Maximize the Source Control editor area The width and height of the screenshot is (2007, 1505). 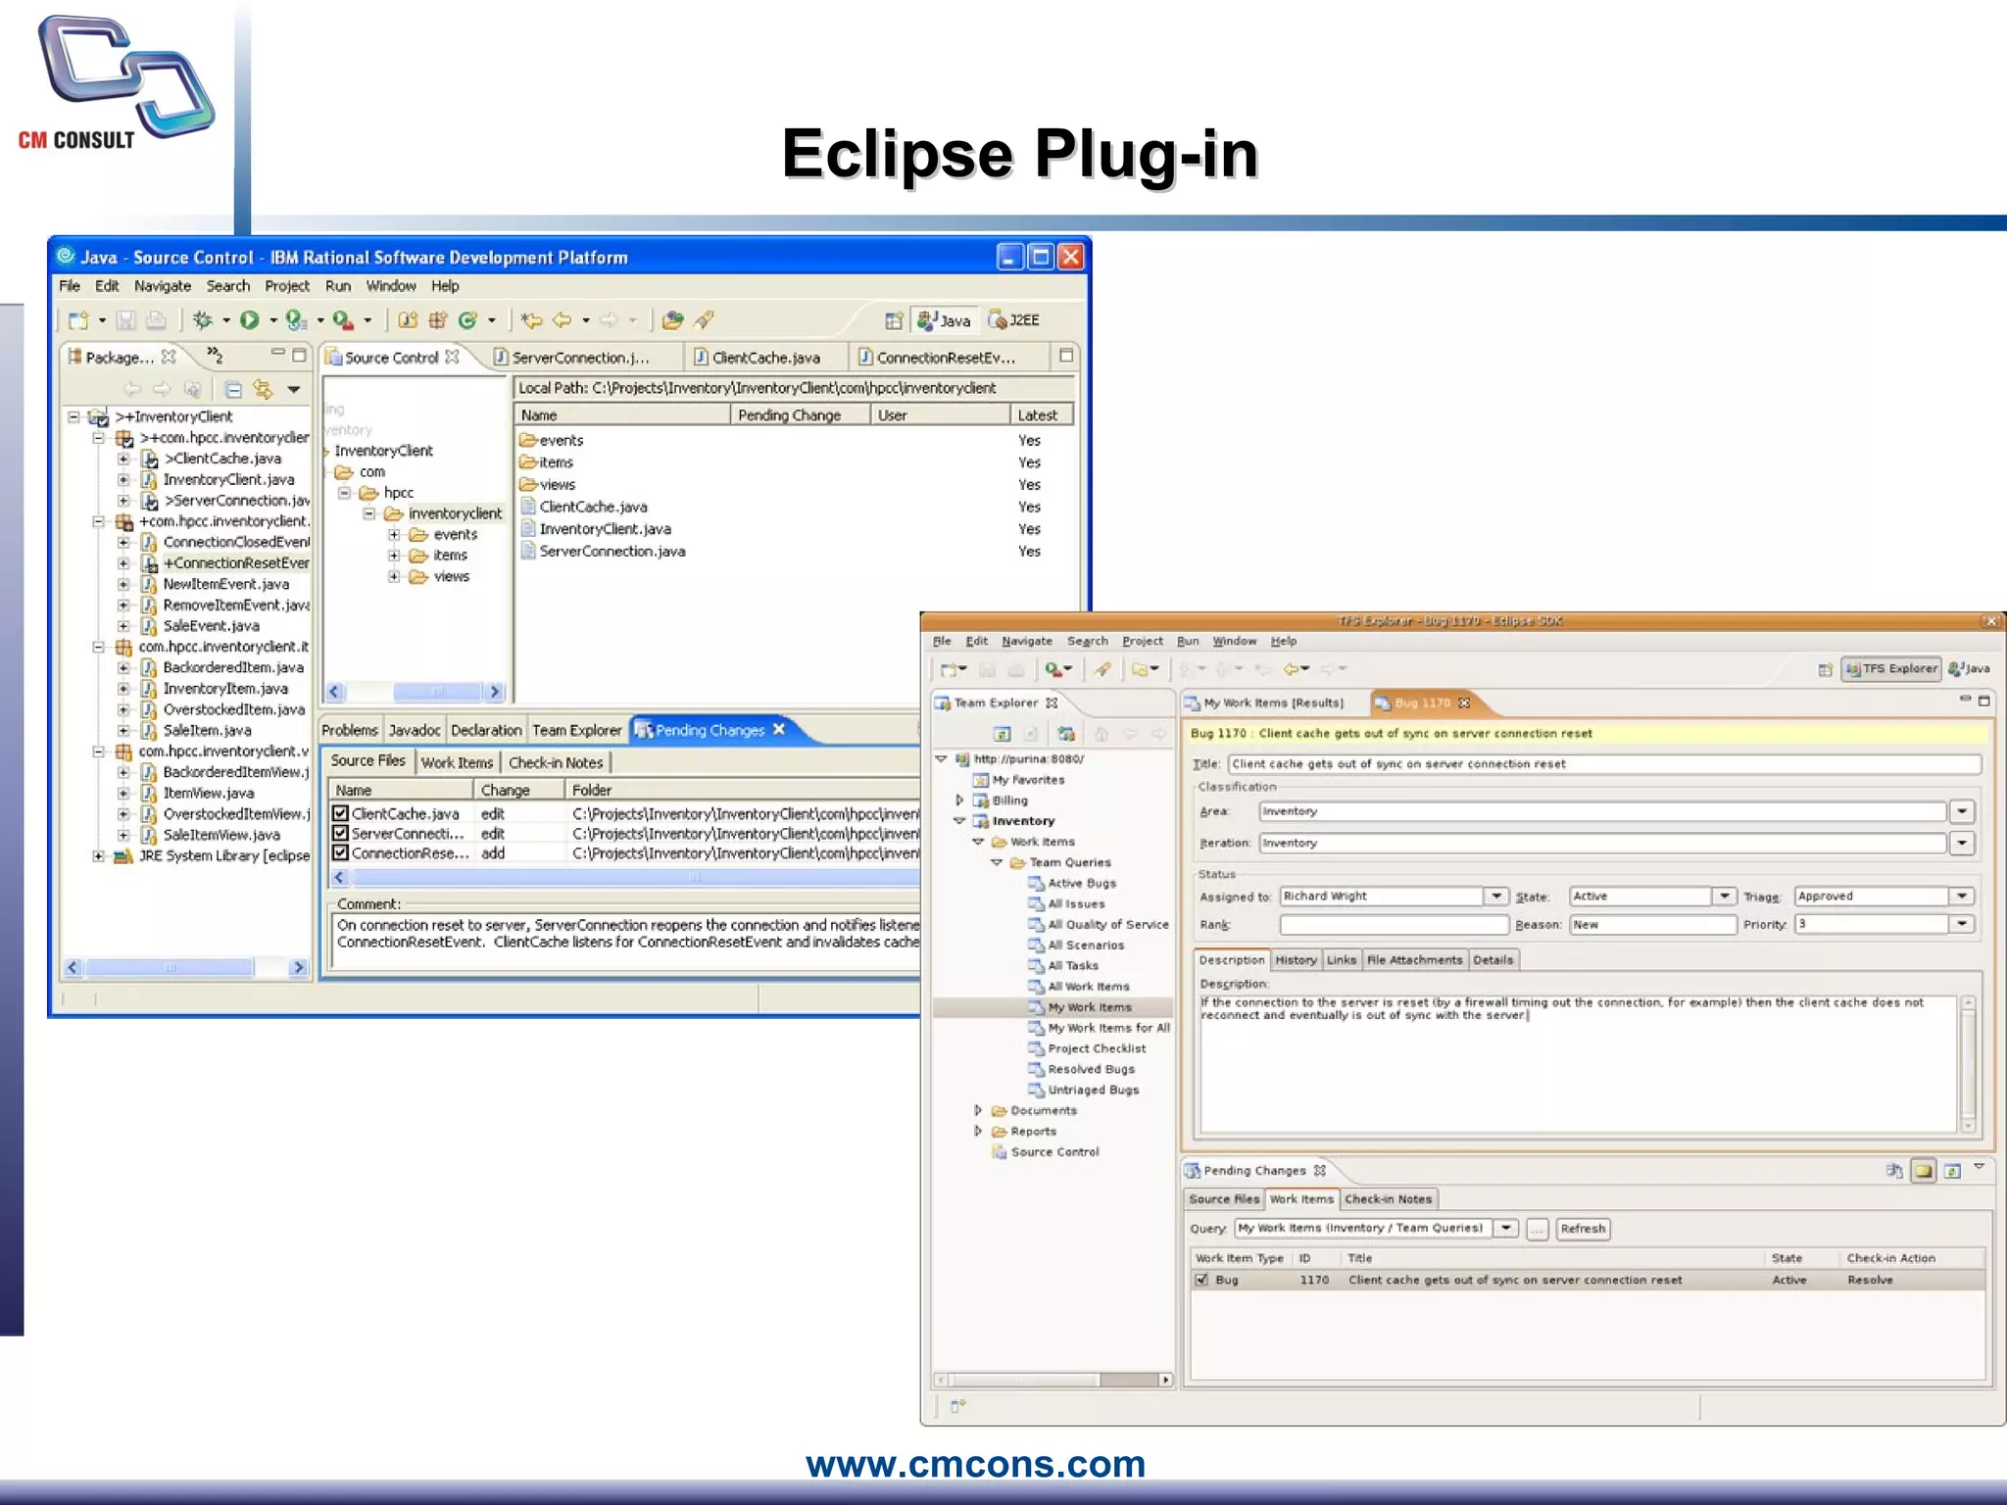[1066, 355]
